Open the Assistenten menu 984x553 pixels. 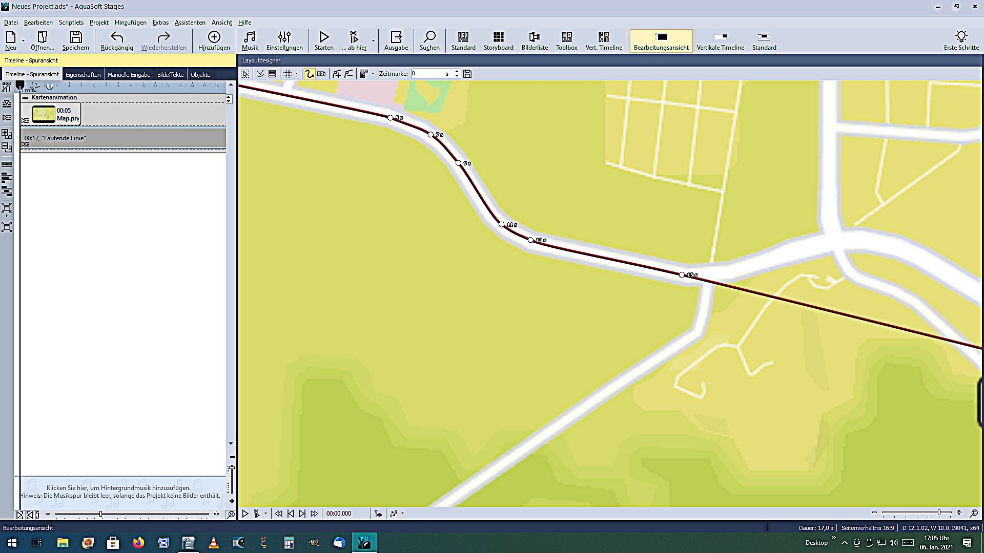(190, 23)
